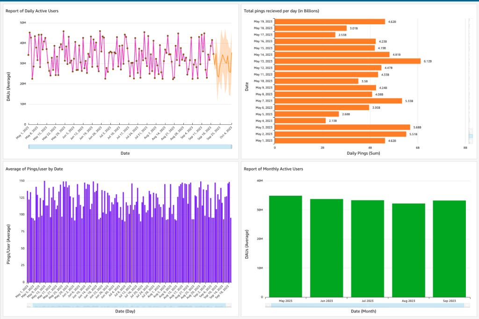Click the 'Average of Pings/user by Date' title

pyautogui.click(x=34, y=169)
